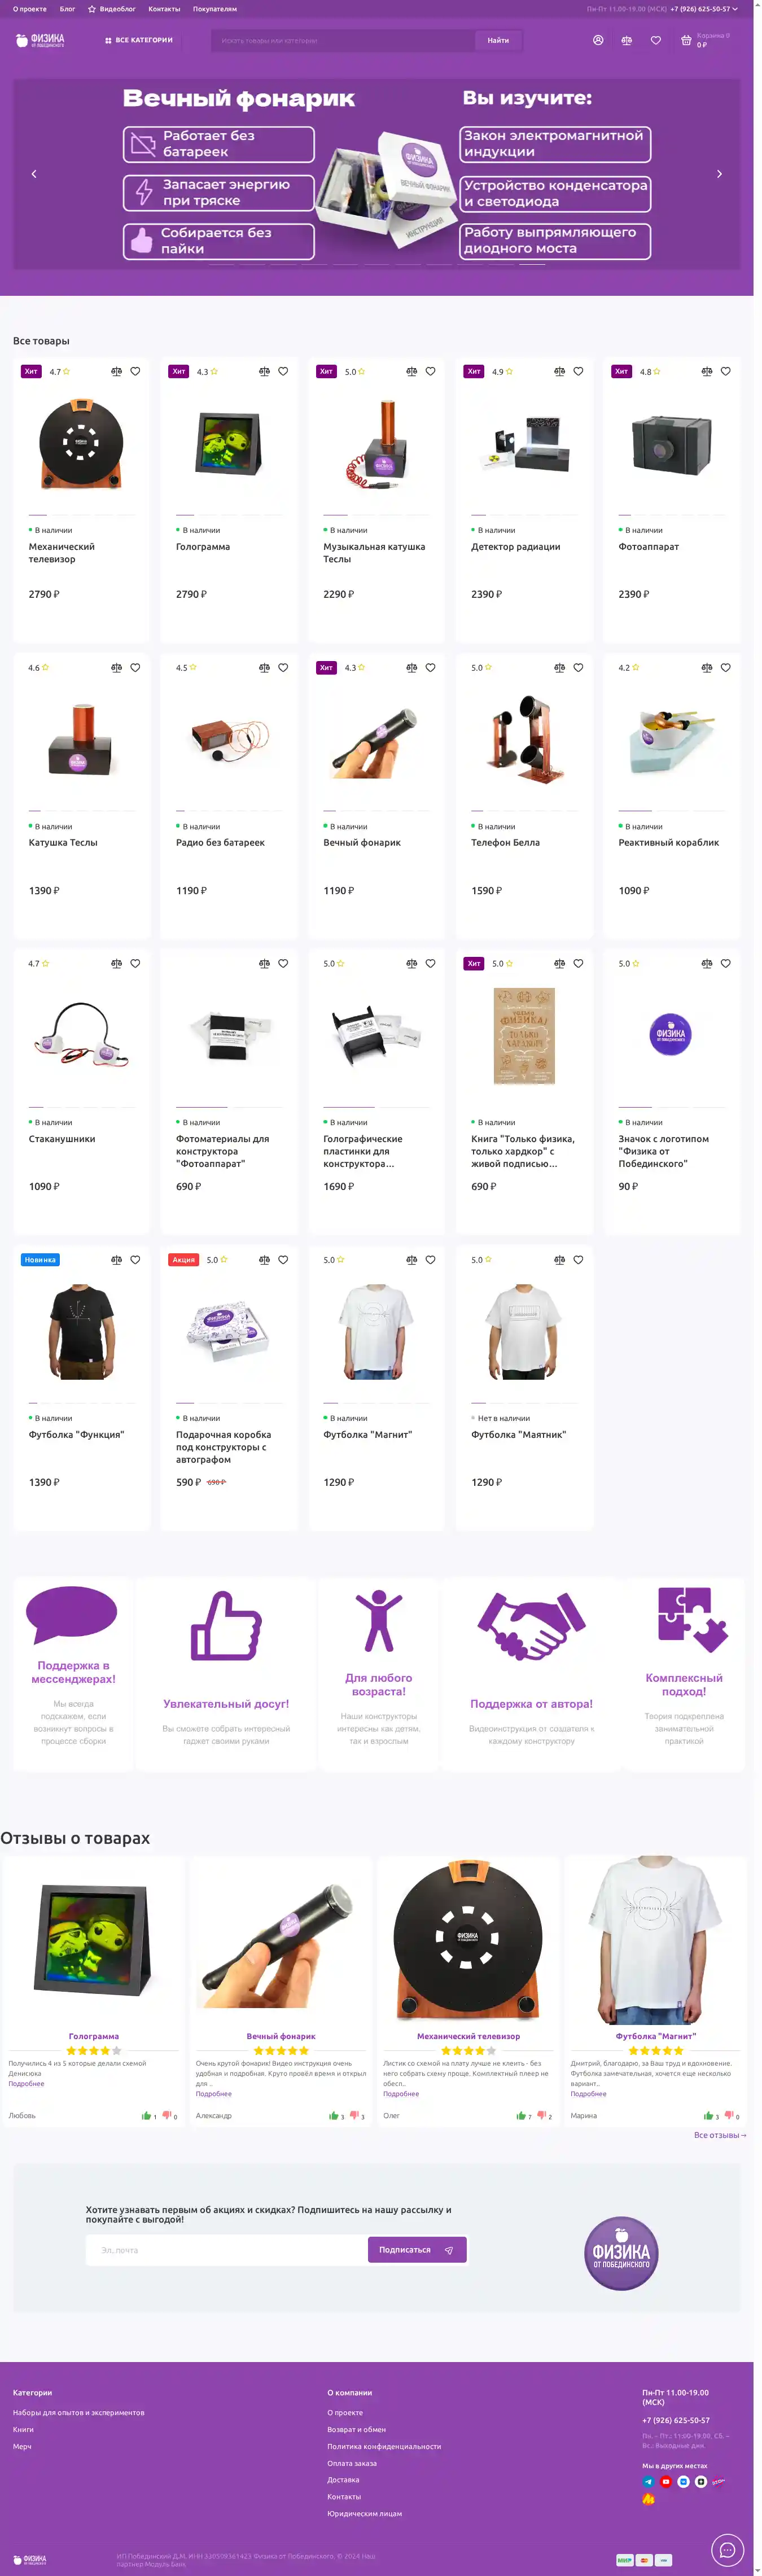
Task: Focus the Эл. почта email input field
Action: pos(227,2250)
